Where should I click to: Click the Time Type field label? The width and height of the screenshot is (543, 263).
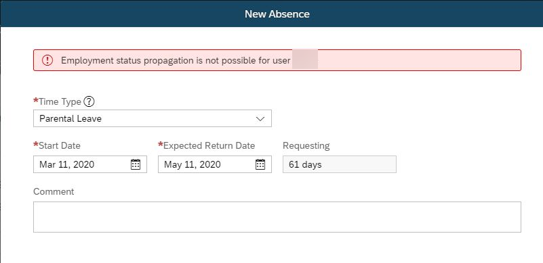[60, 101]
